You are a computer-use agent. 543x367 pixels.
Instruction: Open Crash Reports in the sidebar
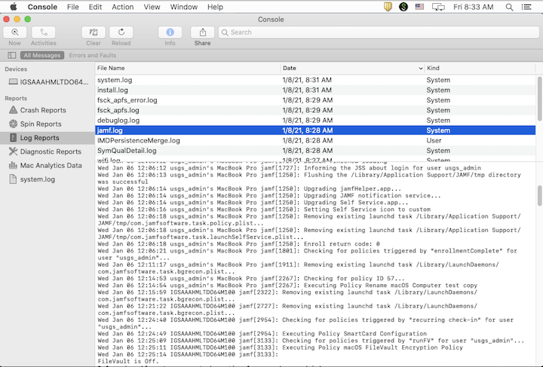(x=47, y=110)
